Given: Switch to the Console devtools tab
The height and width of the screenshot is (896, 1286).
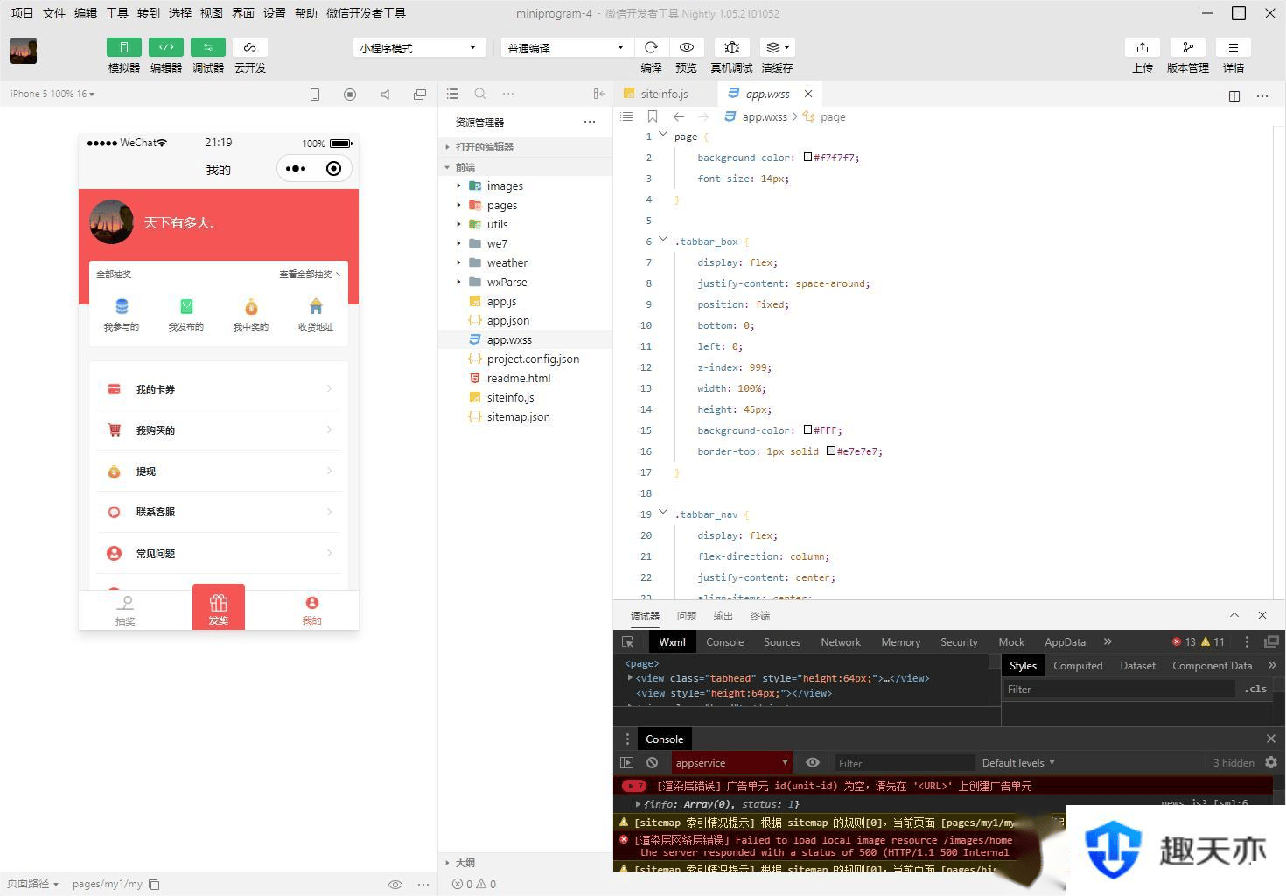Looking at the screenshot, I should [x=724, y=641].
